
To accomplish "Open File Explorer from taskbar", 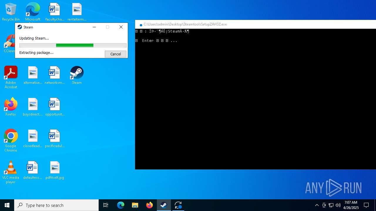I will 135,205.
